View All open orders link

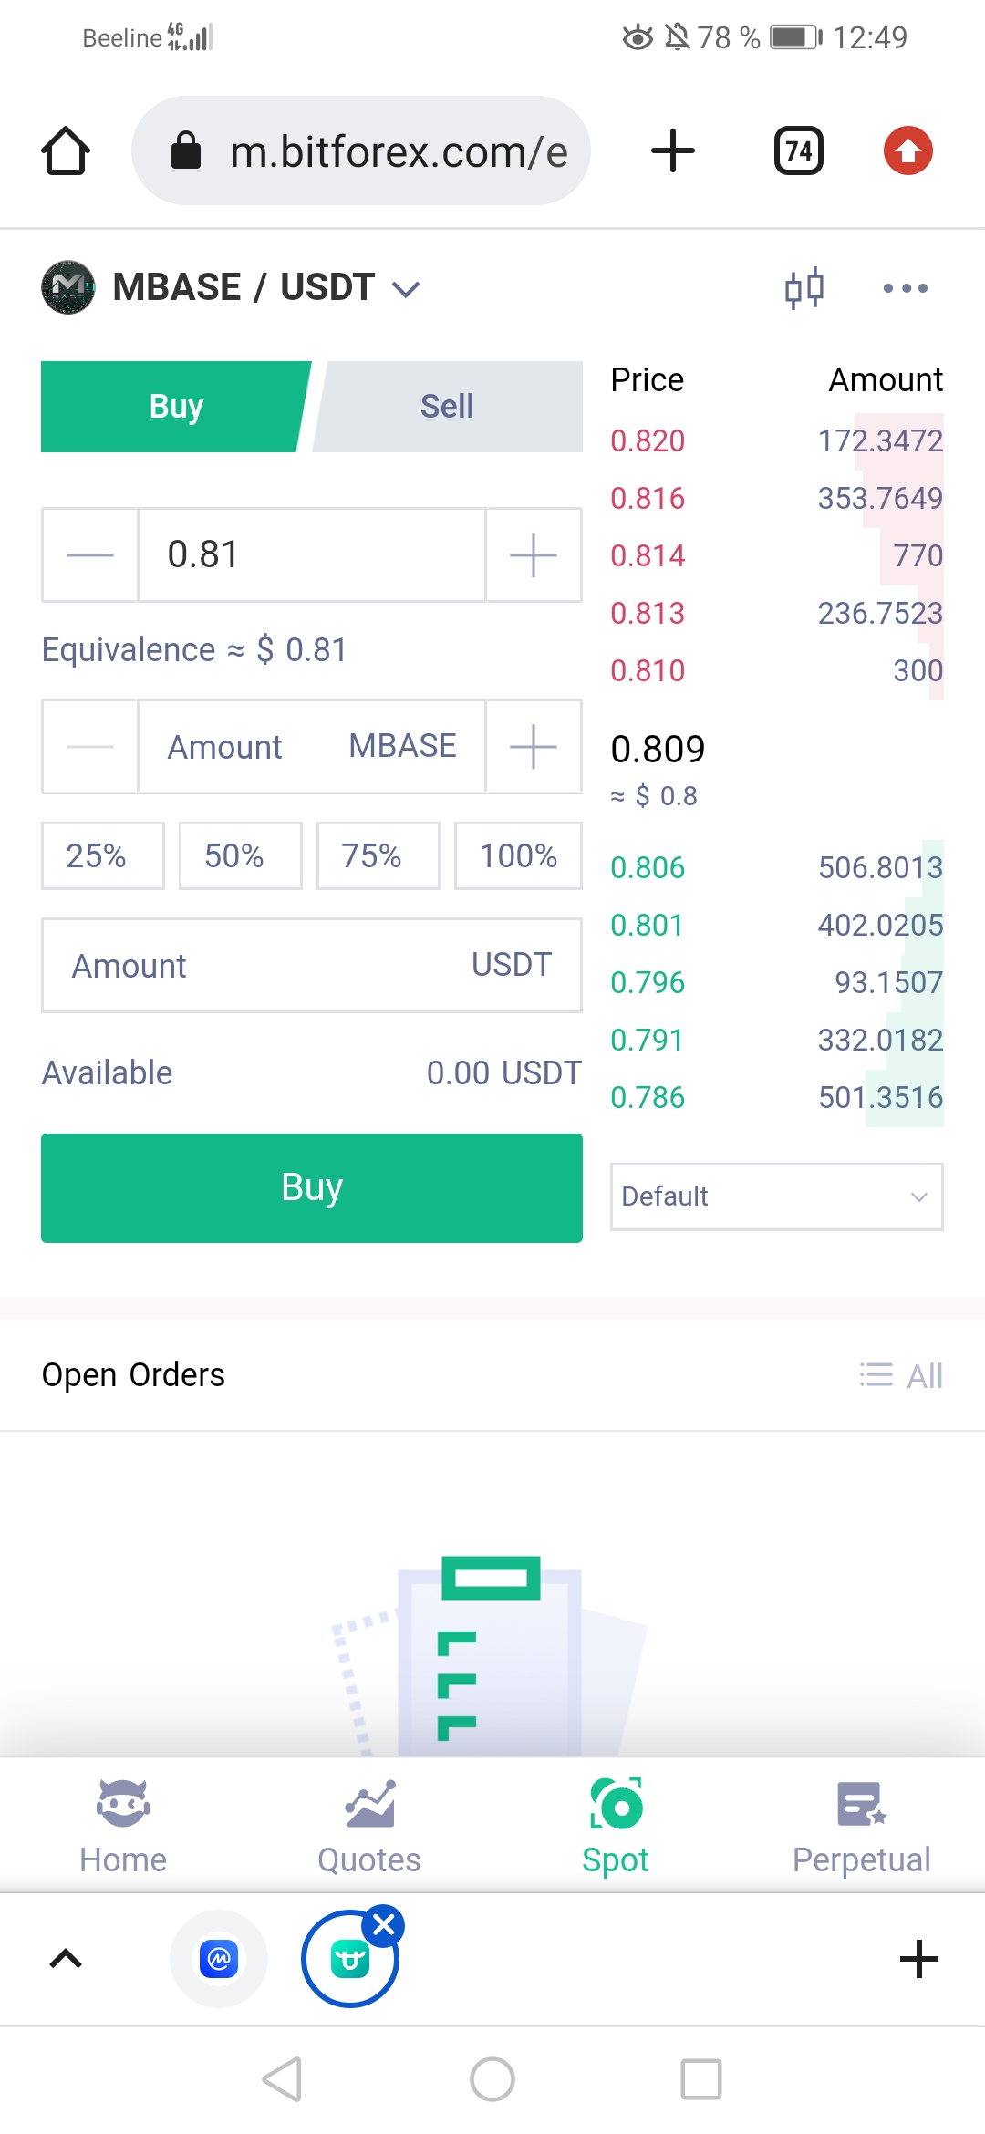[901, 1375]
